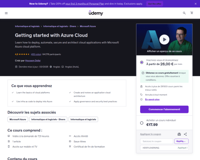This screenshot has height=160, width=200.
Task: Click 'Learn the basics of cloud platforms' text
Action: pyautogui.click(x=33, y=93)
